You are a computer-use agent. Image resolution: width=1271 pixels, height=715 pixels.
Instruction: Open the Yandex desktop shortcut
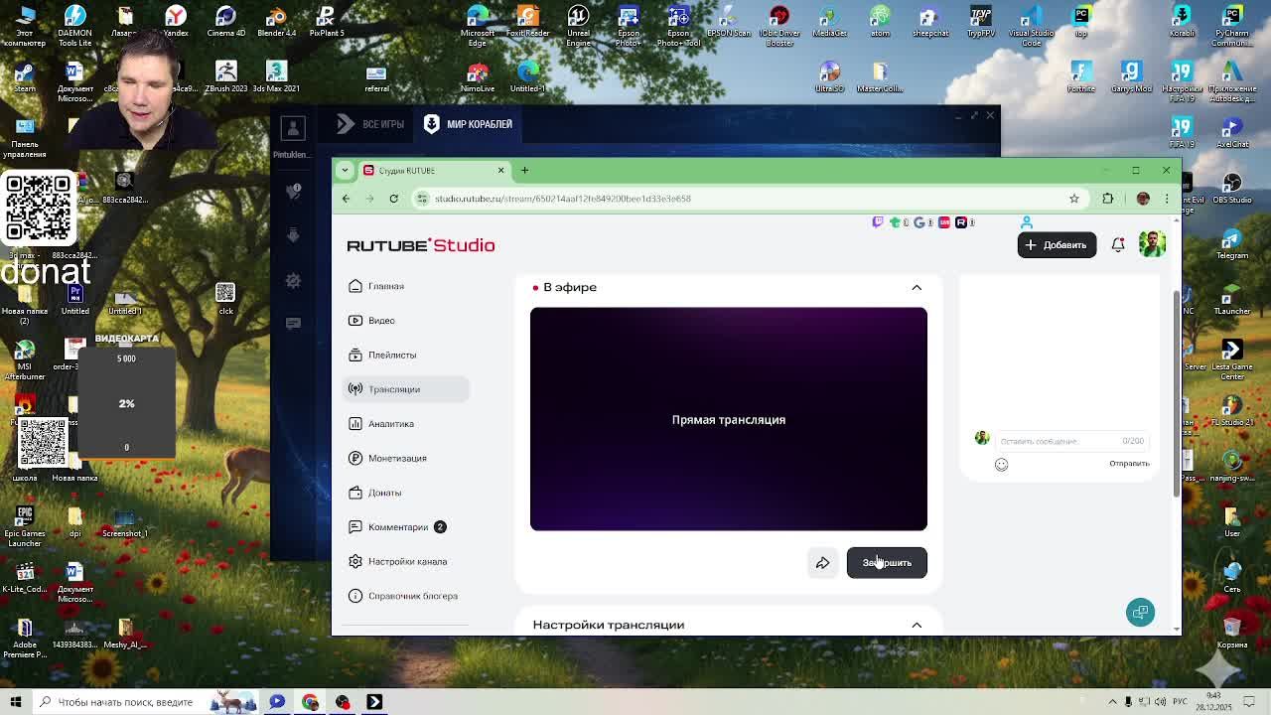pos(176,22)
